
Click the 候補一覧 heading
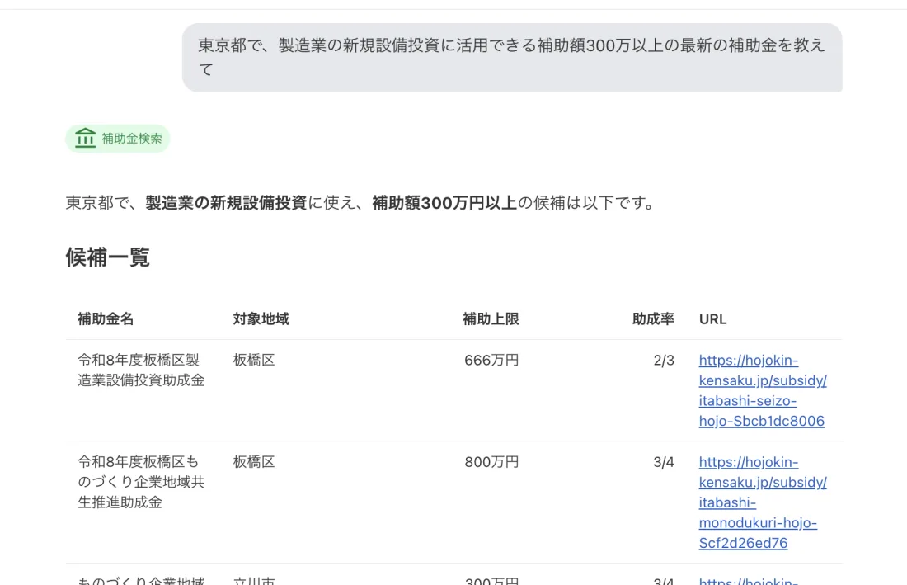click(x=107, y=257)
